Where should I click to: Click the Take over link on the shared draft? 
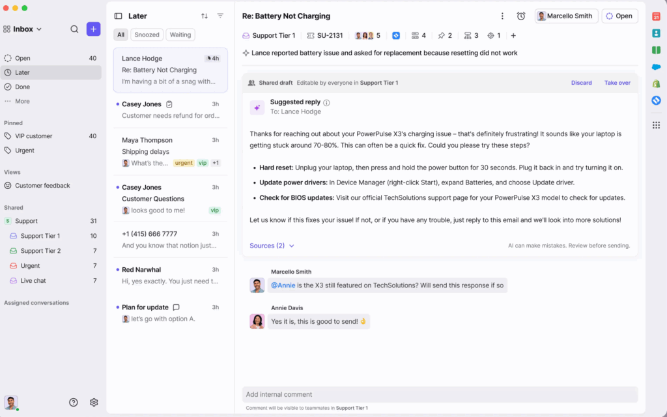coord(617,83)
